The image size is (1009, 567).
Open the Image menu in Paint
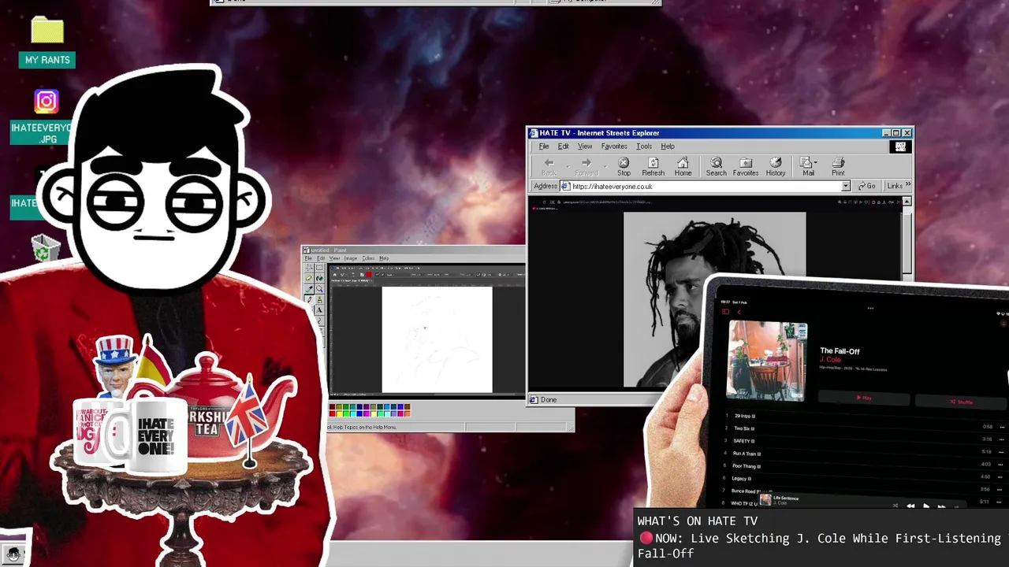click(351, 258)
